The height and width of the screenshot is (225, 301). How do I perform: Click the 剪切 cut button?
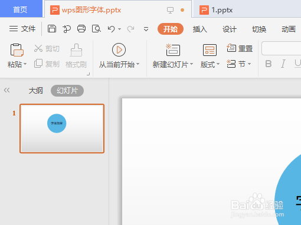[47, 48]
